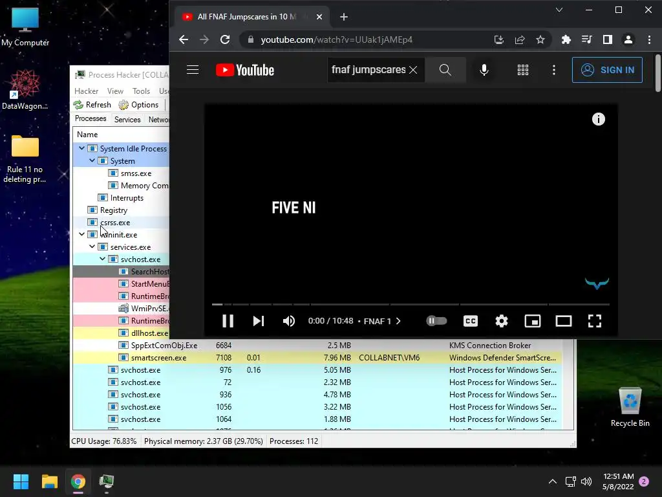Open the YouTube hamburger guide menu

coord(193,70)
